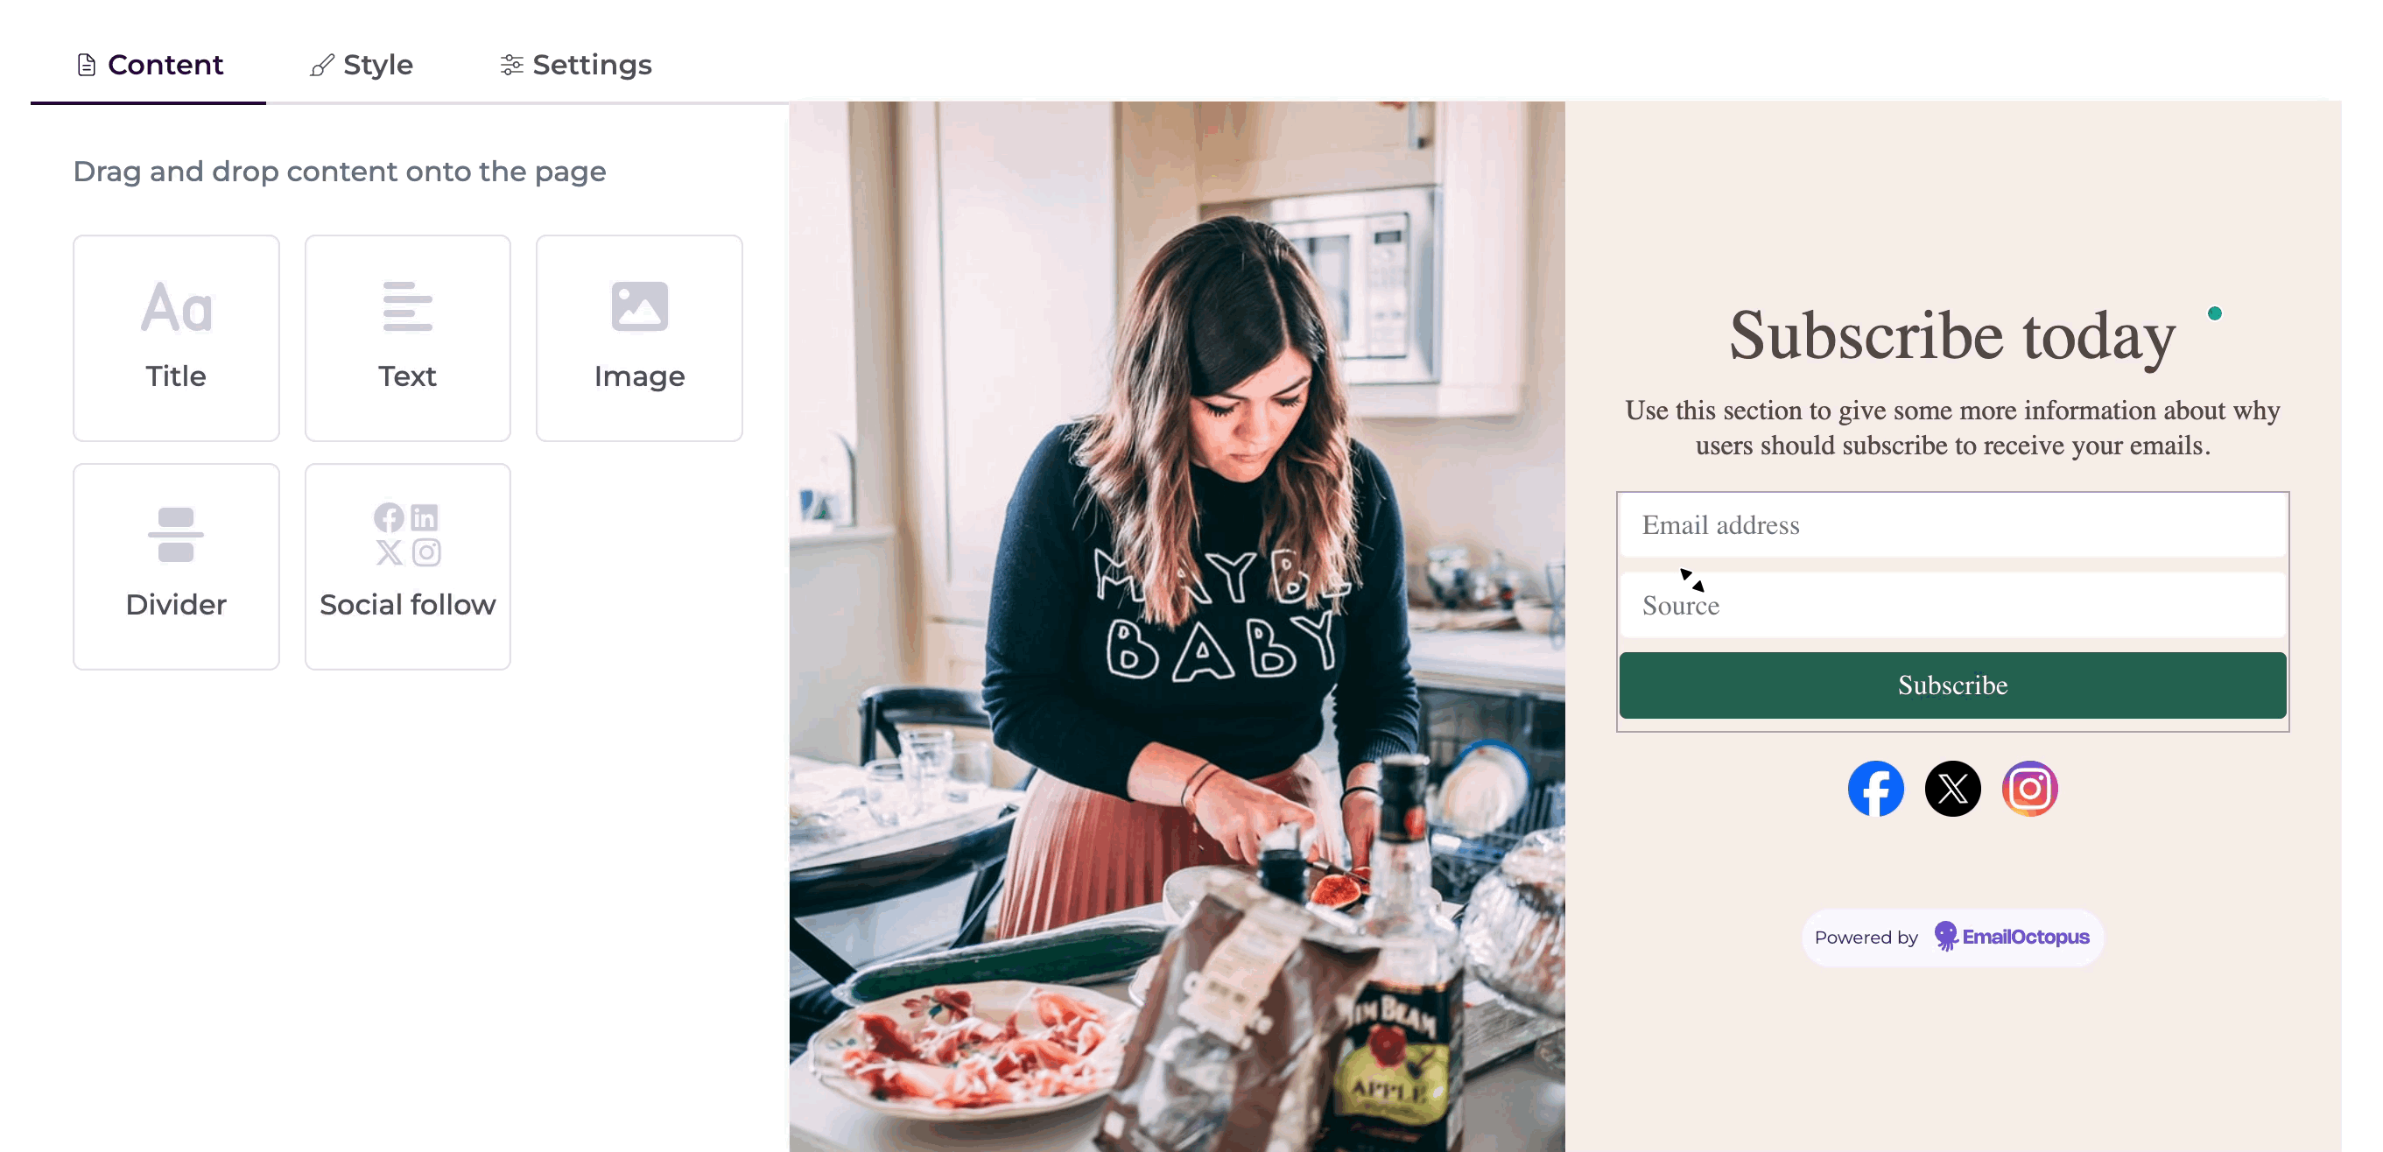
Task: Switch to the Content tab
Action: click(149, 65)
